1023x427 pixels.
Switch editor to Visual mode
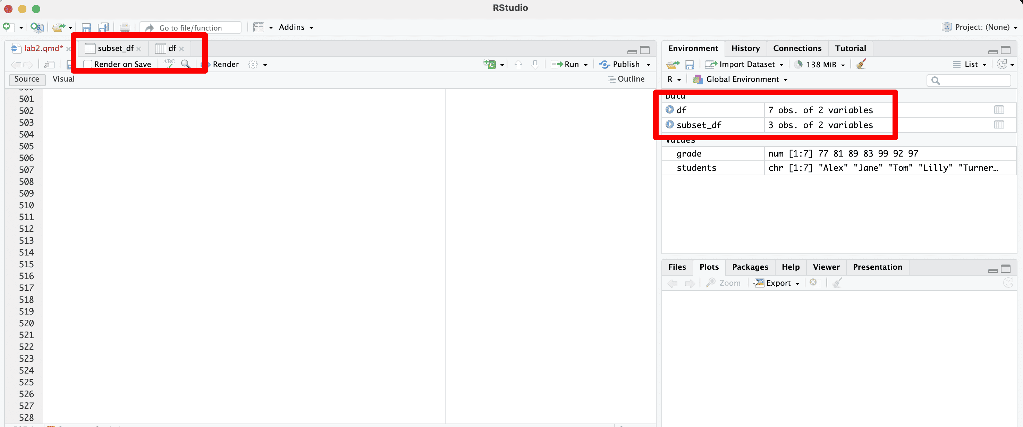click(64, 79)
